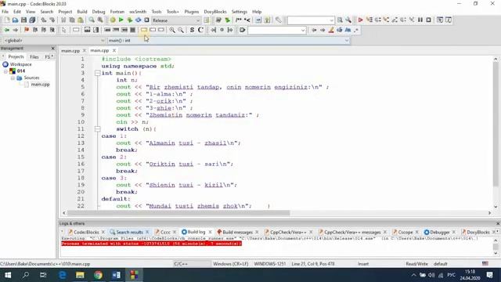This screenshot has height=282, width=501.
Task: Toggle the bookmark flag icon
Action: (x=27, y=30)
